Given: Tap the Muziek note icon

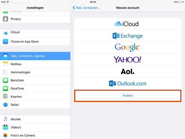Looking at the screenshot, I should [5, 119].
